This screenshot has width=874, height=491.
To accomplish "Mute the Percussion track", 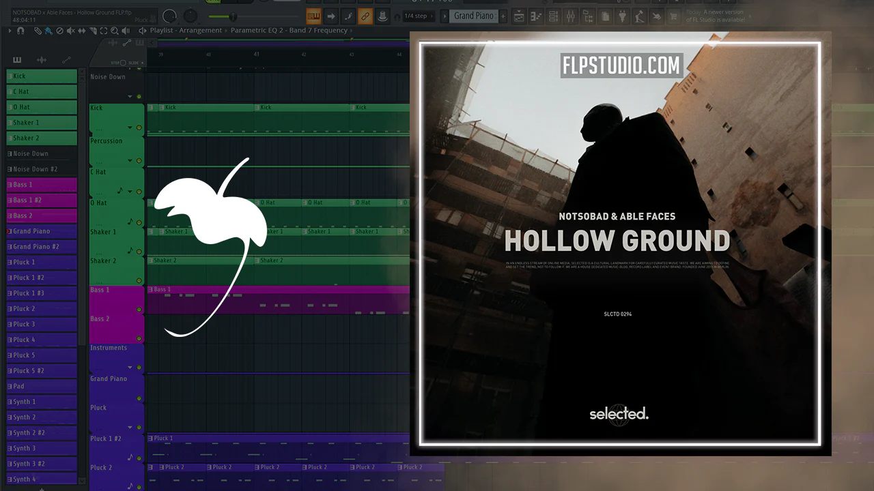I will (x=139, y=161).
